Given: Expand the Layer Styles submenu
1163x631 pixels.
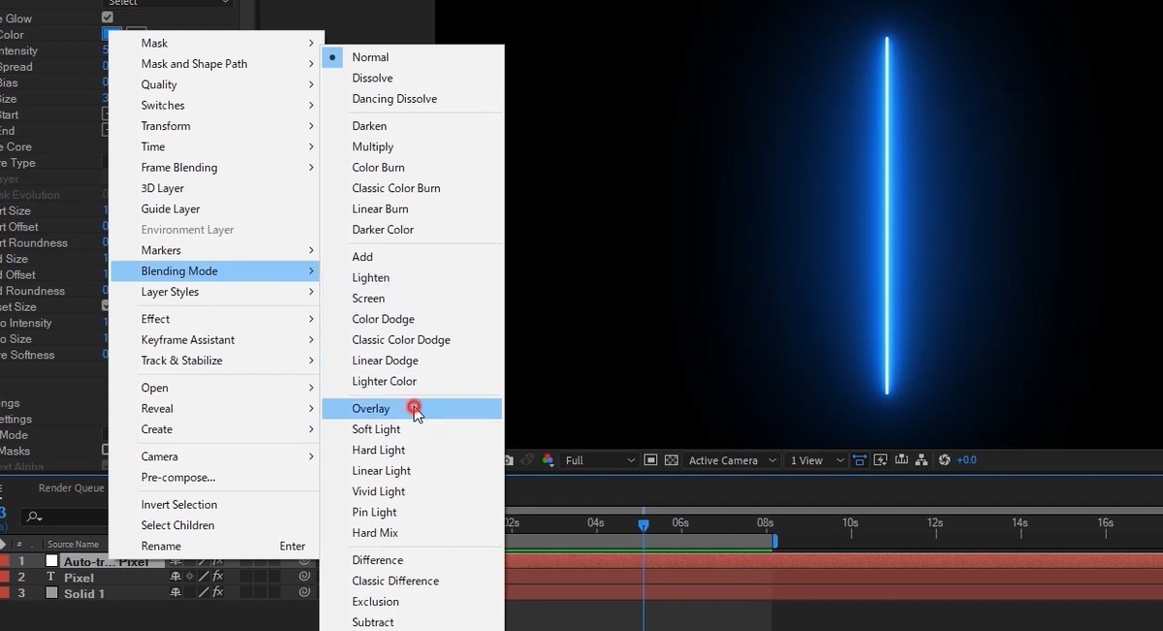Looking at the screenshot, I should point(215,292).
